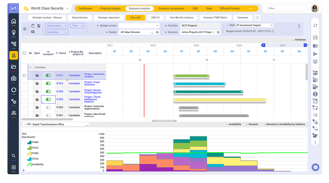The height and width of the screenshot is (183, 329).
Task: Click the 2025 timeline range slider
Action: coord(282,45)
